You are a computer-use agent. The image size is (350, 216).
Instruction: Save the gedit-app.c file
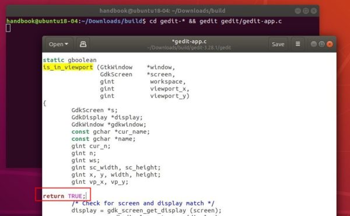[x=278, y=44]
